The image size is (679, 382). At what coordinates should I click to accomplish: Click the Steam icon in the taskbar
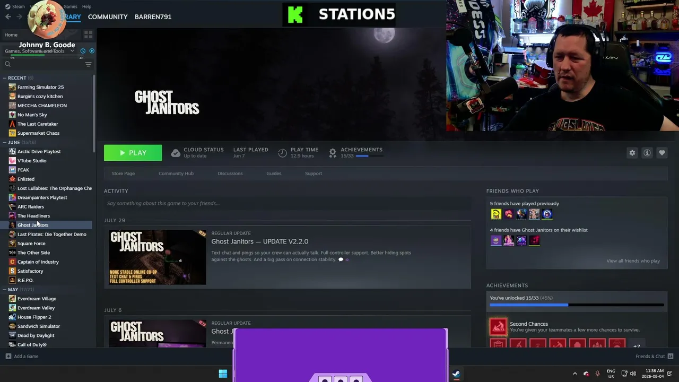[456, 374]
